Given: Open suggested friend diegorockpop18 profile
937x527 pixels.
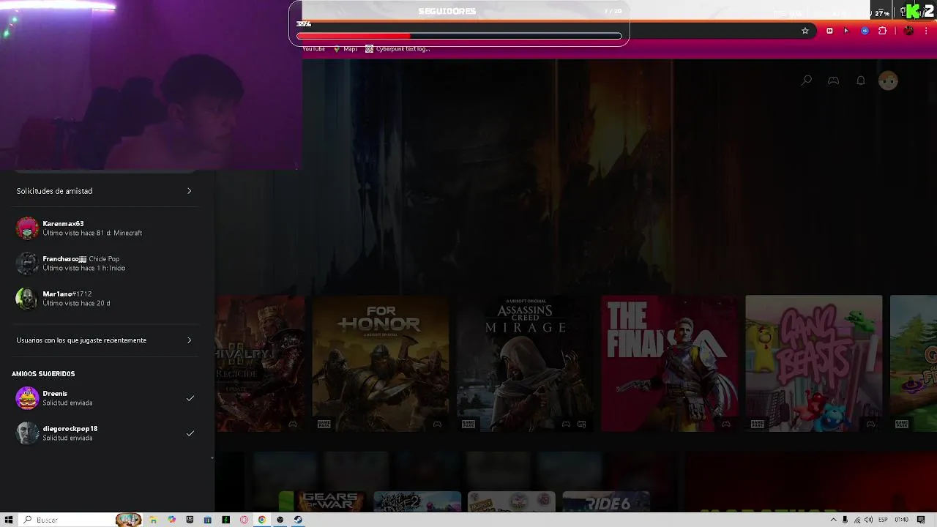Looking at the screenshot, I should tap(107, 433).
